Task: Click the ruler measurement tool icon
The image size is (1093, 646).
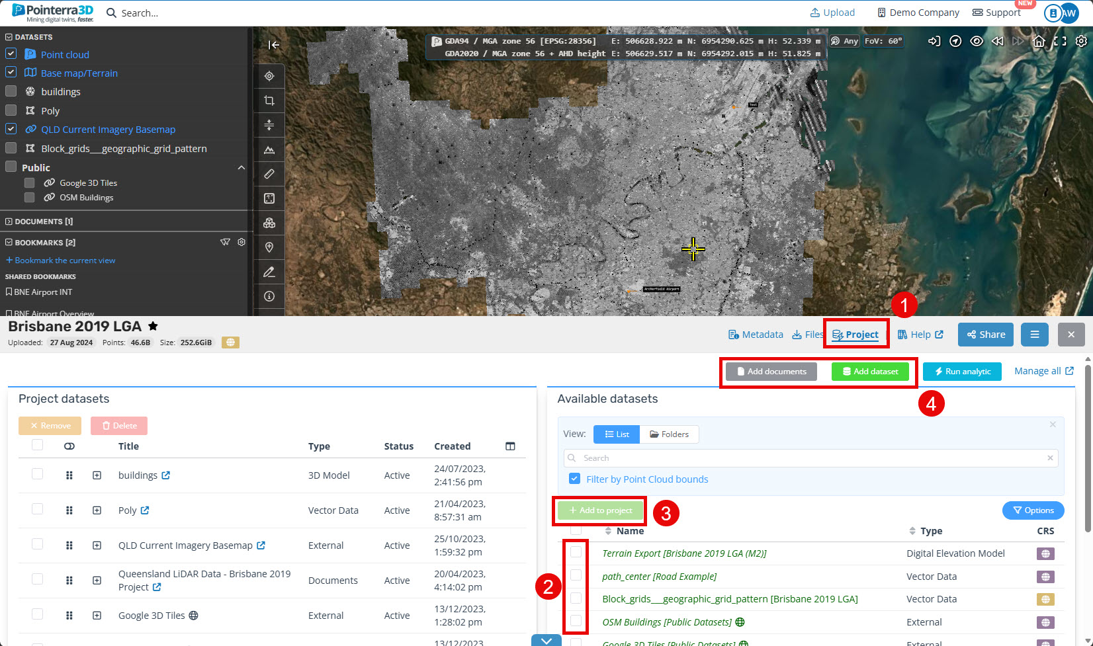Action: tap(269, 174)
